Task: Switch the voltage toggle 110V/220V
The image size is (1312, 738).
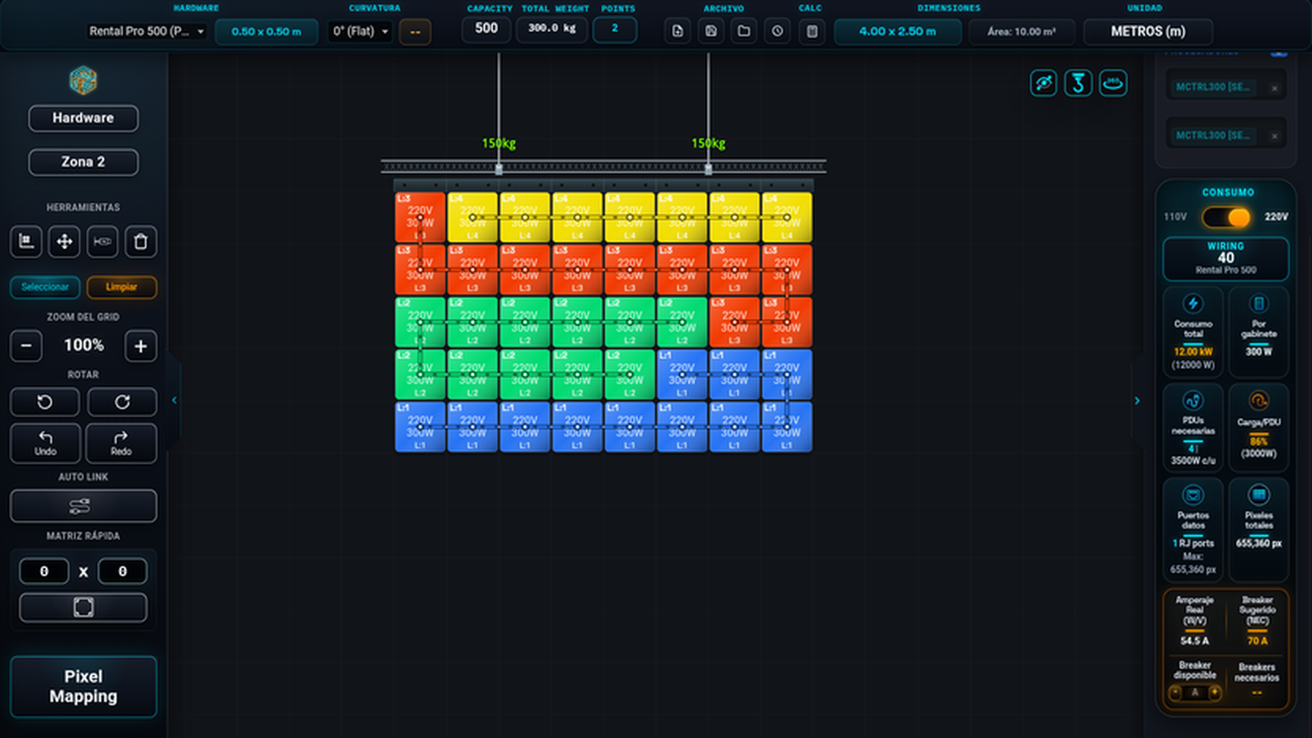Action: tap(1227, 217)
